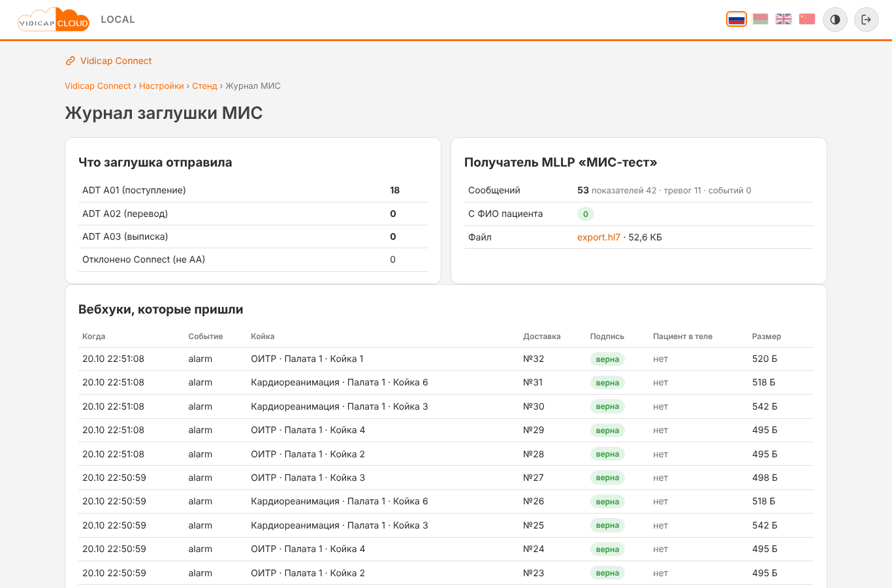Click верна badge in row №26

click(607, 502)
